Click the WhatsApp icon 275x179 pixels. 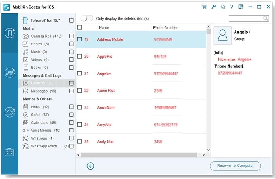pyautogui.click(x=26, y=138)
